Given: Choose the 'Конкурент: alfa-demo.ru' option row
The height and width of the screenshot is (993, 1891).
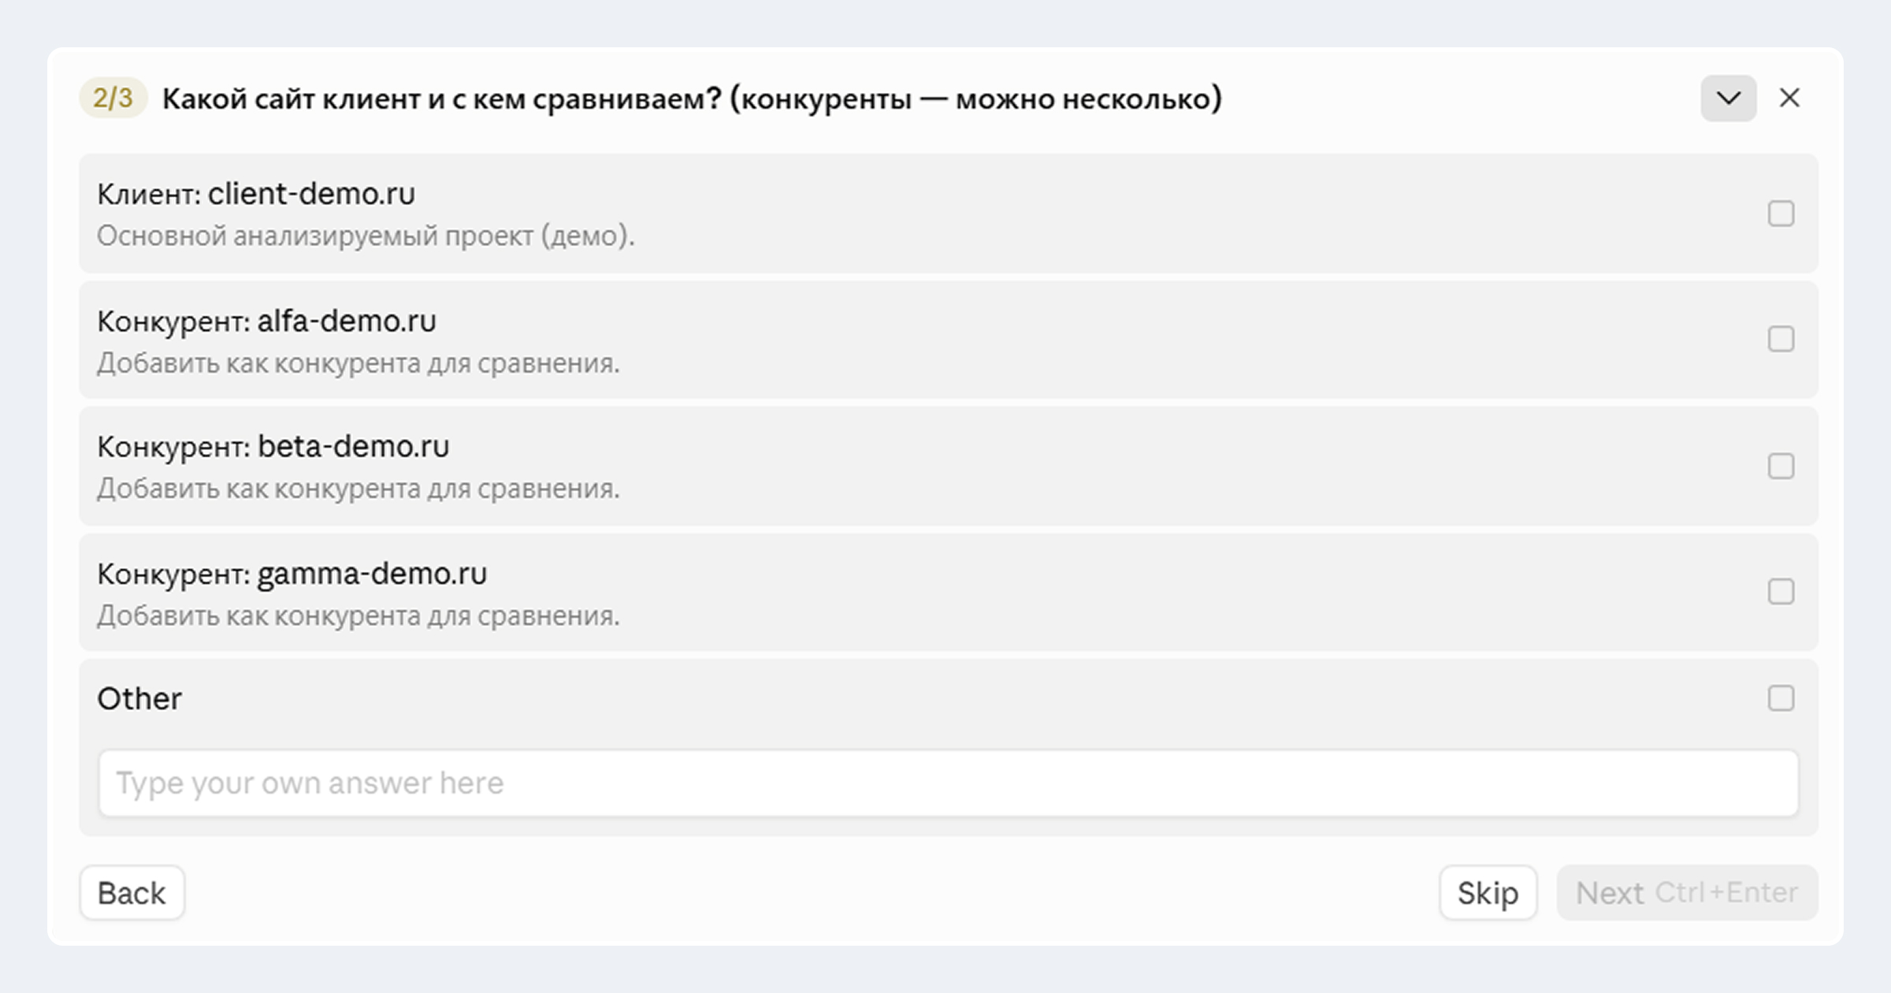Looking at the screenshot, I should (x=949, y=340).
